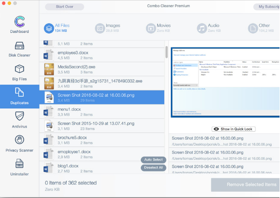Open the Dashboard section icon
This screenshot has width=280, height=198.
[19, 22]
